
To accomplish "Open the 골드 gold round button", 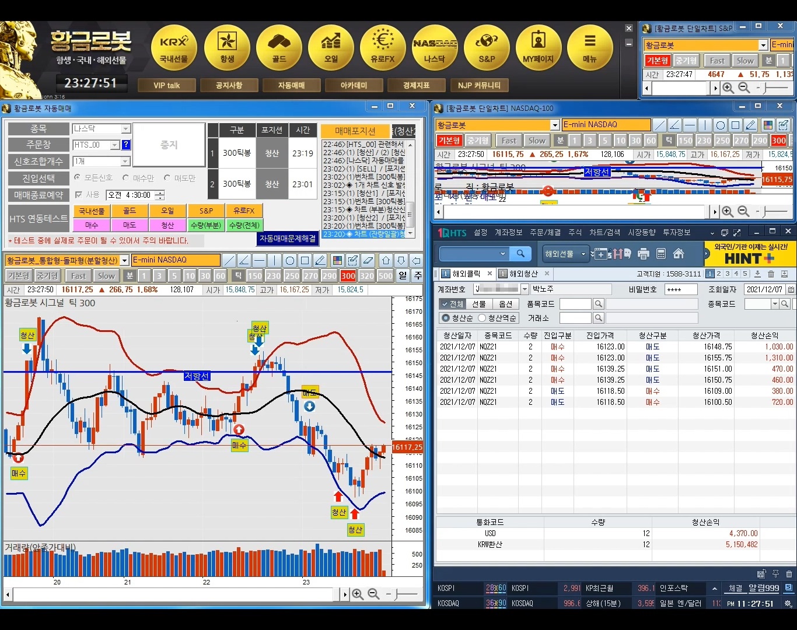I will (279, 48).
